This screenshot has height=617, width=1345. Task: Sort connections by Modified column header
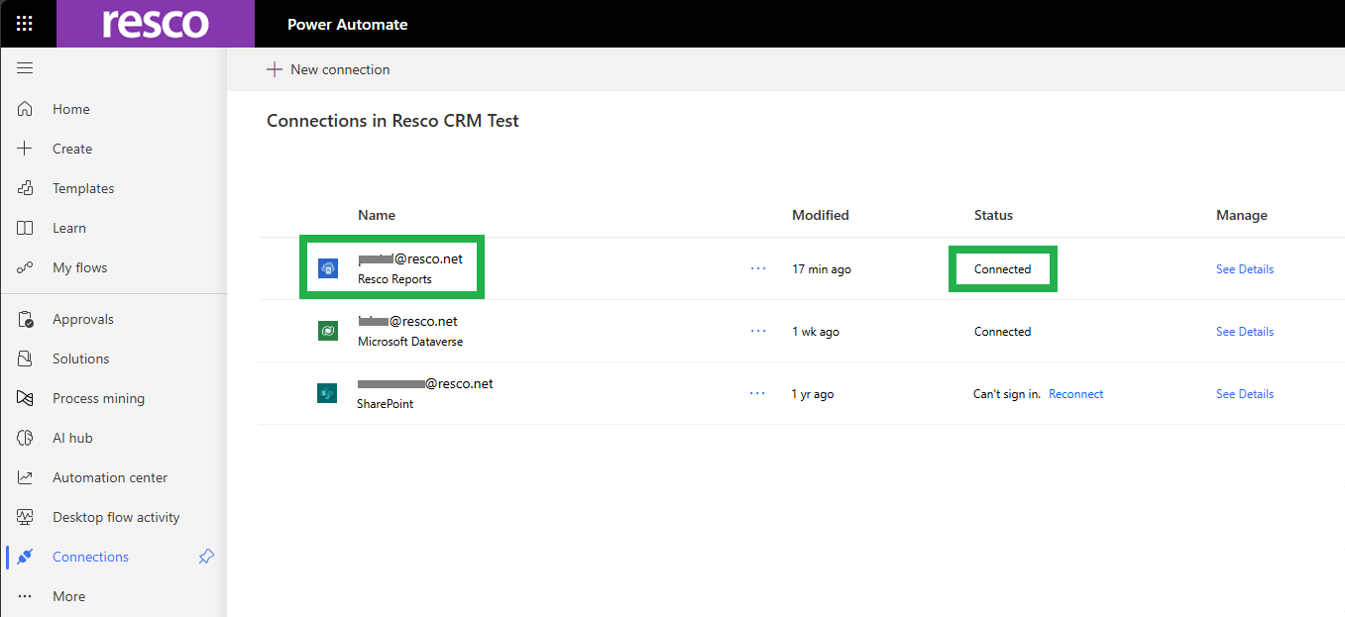pos(820,215)
